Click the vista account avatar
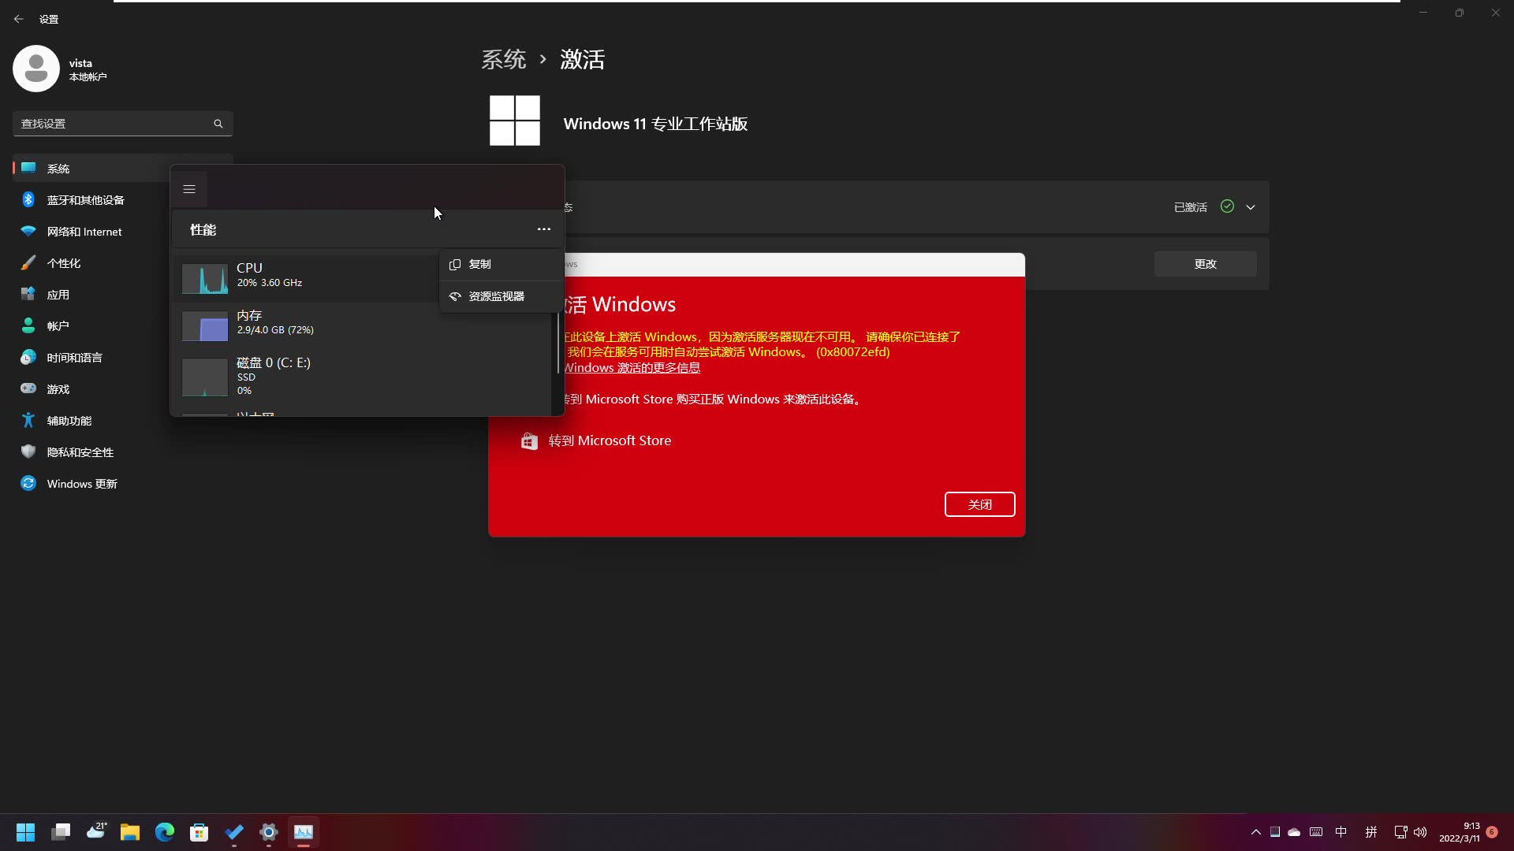 [x=36, y=69]
